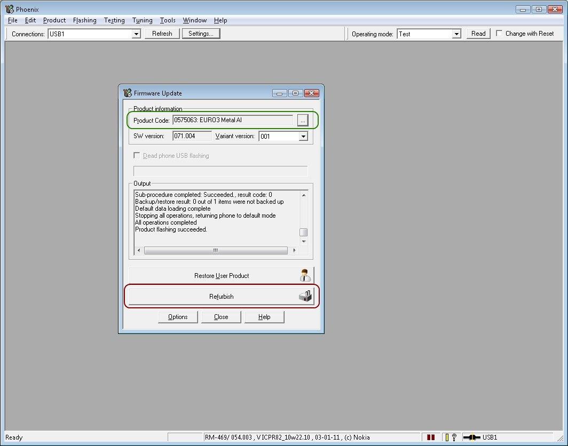Open the Flashing menu
Image resolution: width=568 pixels, height=446 pixels.
[x=85, y=20]
